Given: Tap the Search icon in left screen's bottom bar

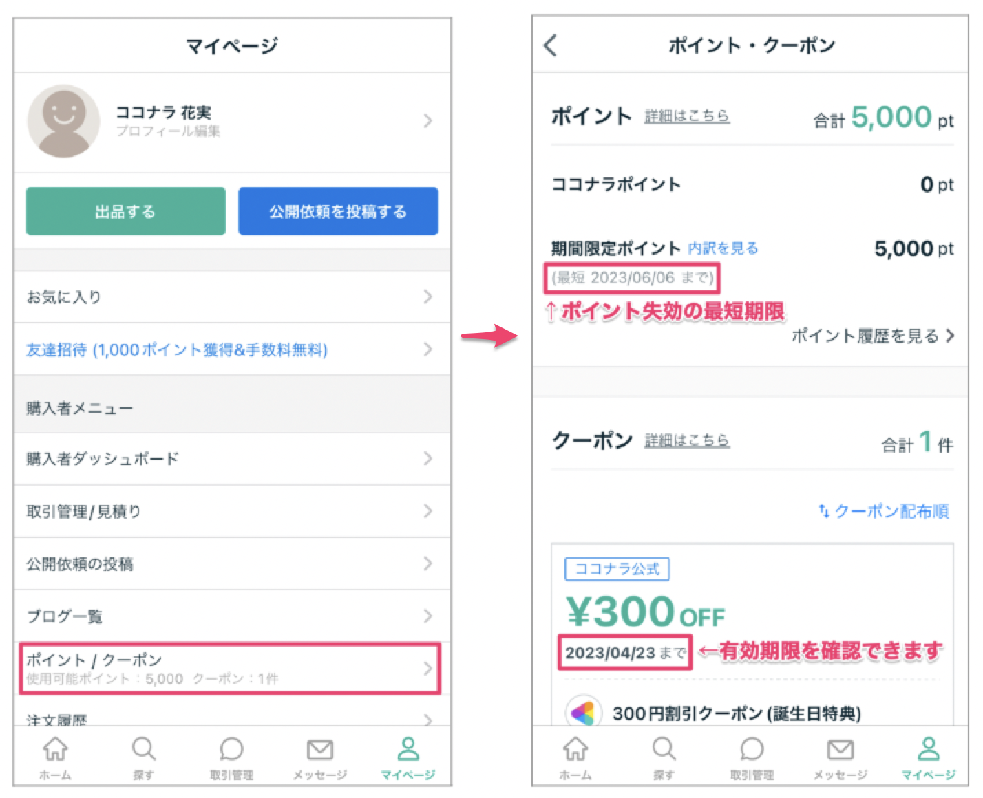Looking at the screenshot, I should click(143, 750).
